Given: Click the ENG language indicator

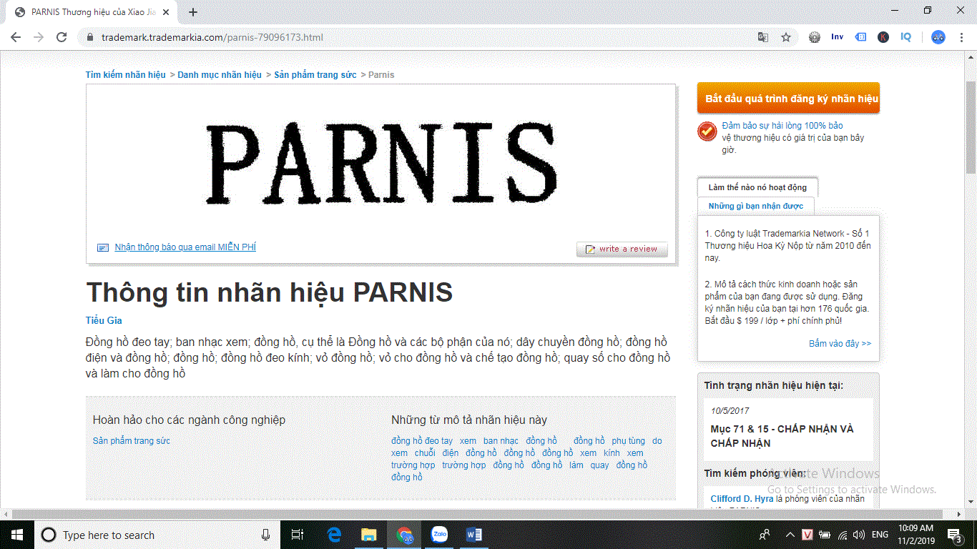Looking at the screenshot, I should 880,535.
